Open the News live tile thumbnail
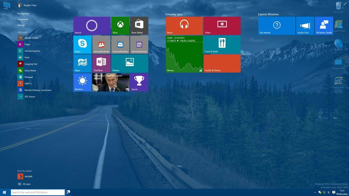The height and width of the screenshot is (196, 349). [111, 82]
